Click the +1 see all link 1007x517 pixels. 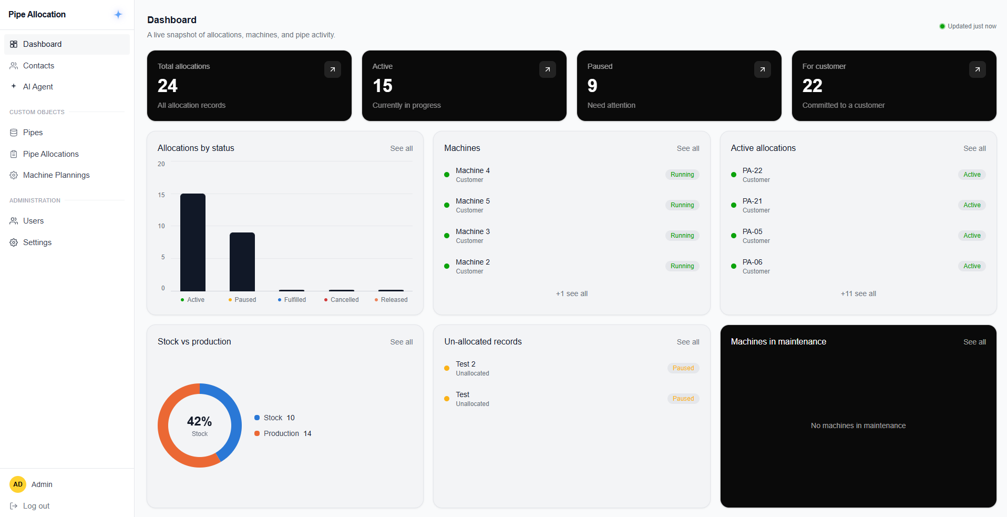pyautogui.click(x=572, y=293)
